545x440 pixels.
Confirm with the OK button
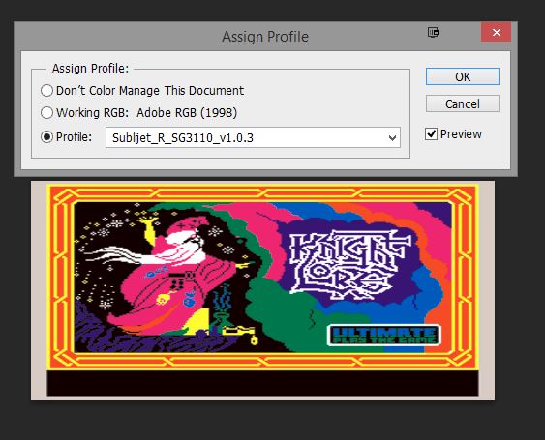click(463, 76)
